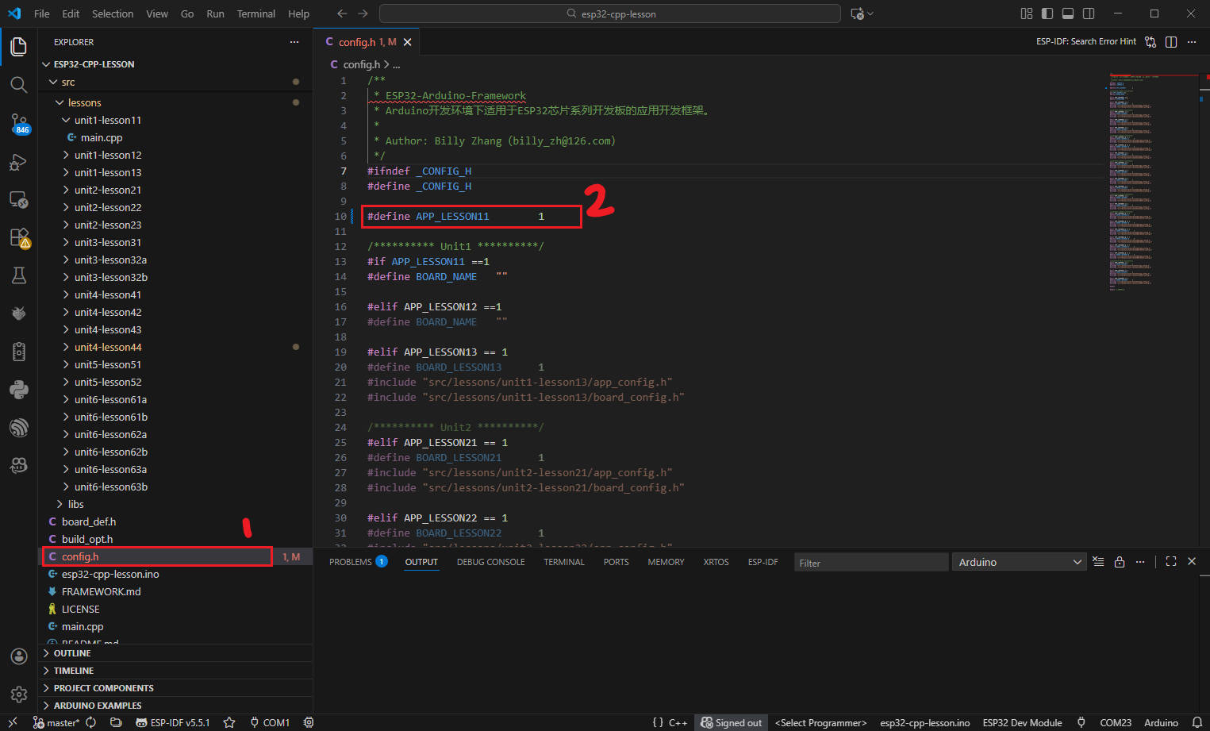Open the Python extension icon in sidebar
1210x731 pixels.
point(18,390)
